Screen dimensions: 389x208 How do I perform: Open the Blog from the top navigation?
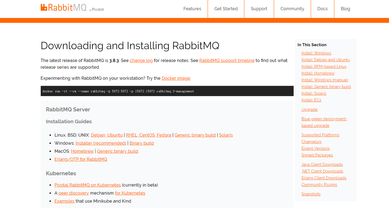point(345,9)
